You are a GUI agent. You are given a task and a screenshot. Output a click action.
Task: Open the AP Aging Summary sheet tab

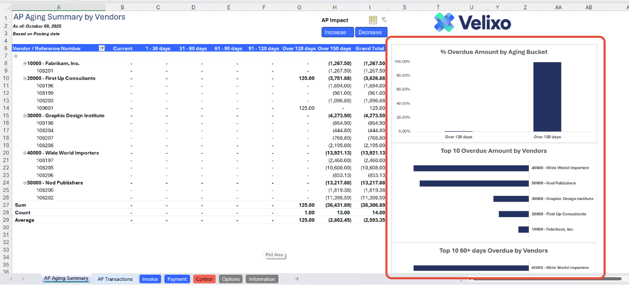66,279
